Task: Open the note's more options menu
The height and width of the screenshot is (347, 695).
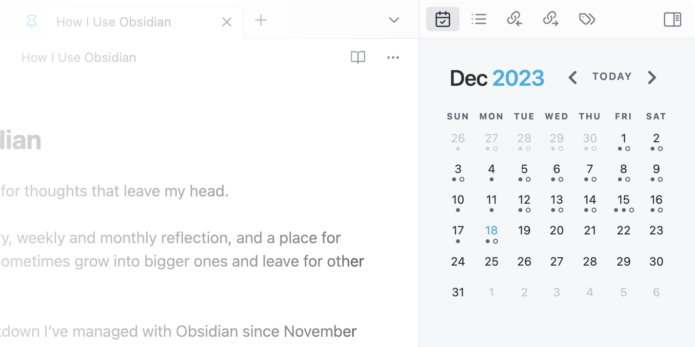Action: point(393,58)
